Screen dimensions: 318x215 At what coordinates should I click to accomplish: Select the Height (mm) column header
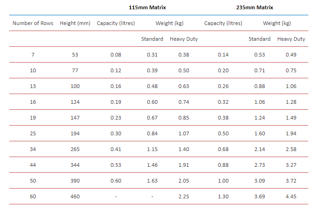[75, 23]
